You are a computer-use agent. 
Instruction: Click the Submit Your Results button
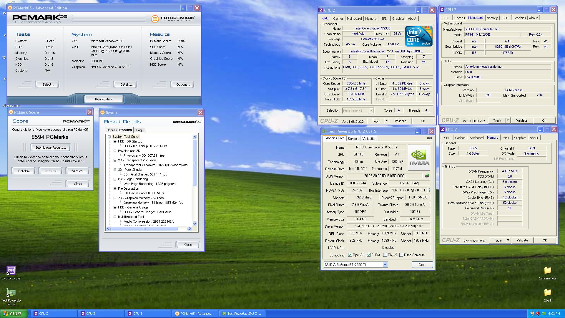point(51,148)
